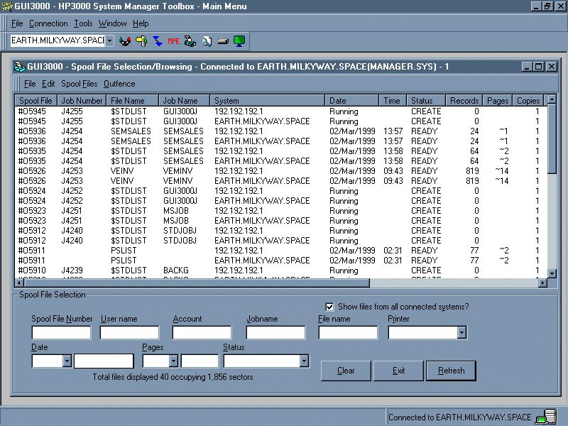568x426 pixels.
Task: Click the connection status icon in status bar
Action: pos(546,417)
